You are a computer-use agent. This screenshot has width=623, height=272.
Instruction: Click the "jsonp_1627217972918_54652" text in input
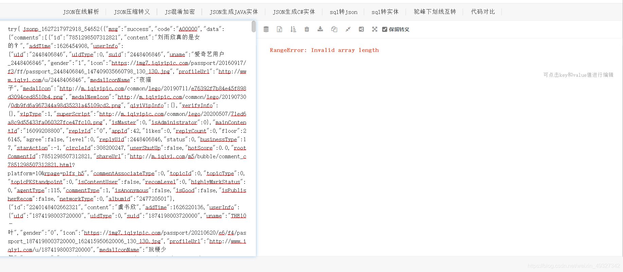pyautogui.click(x=61, y=29)
